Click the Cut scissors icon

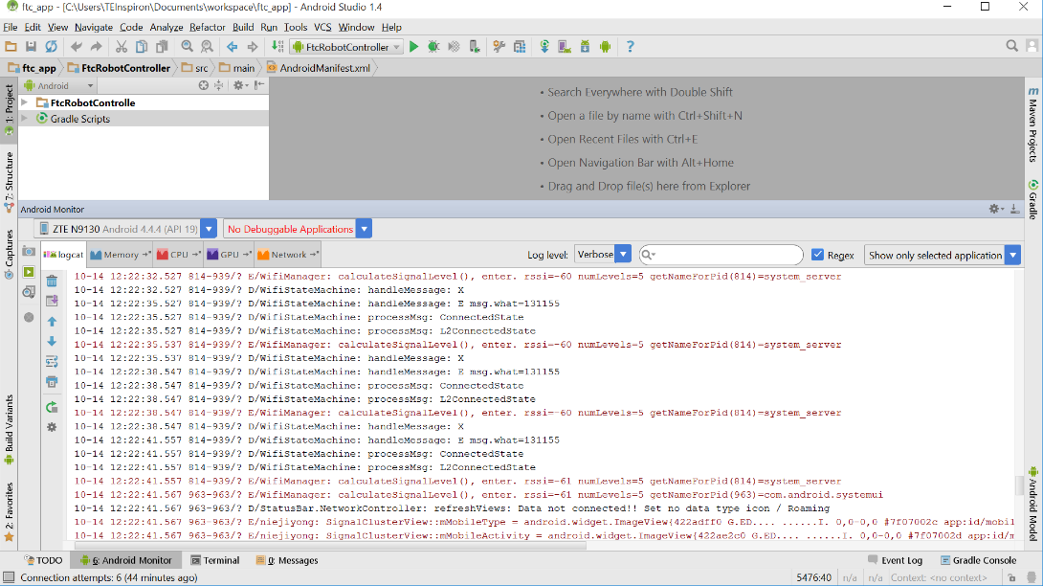pyautogui.click(x=122, y=47)
